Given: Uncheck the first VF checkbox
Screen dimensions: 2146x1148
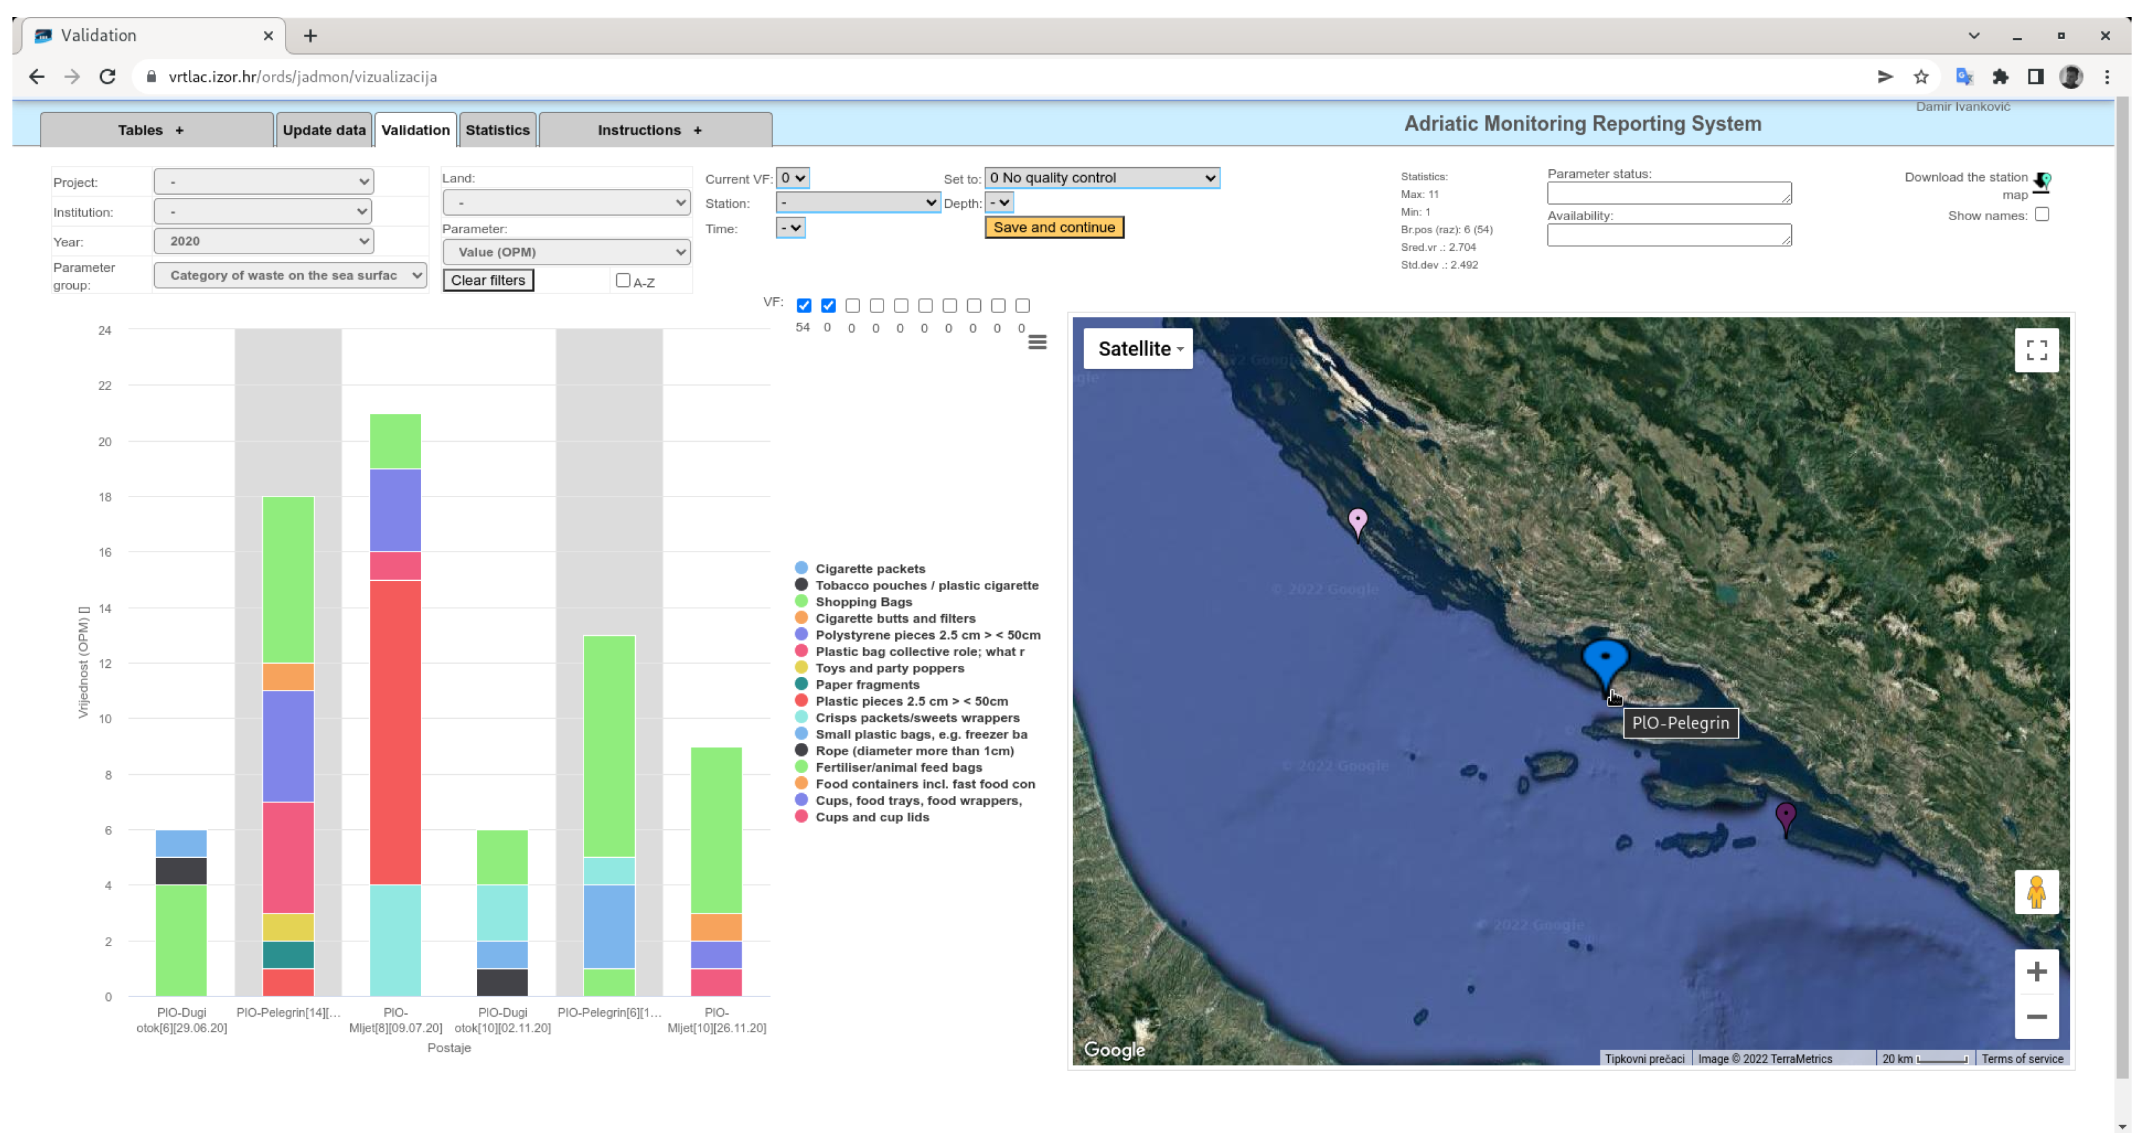Looking at the screenshot, I should click(x=803, y=306).
